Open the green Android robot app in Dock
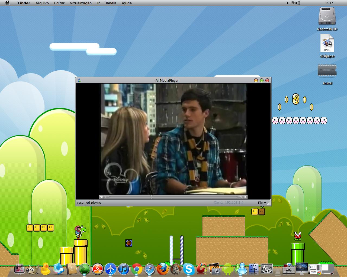Screen dimensions: 347x277 [228, 269]
